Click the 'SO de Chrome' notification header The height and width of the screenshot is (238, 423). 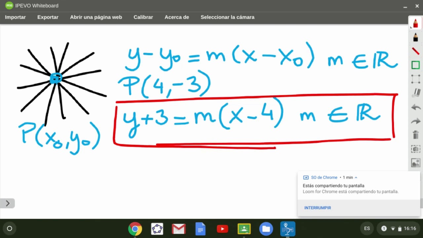point(324,178)
